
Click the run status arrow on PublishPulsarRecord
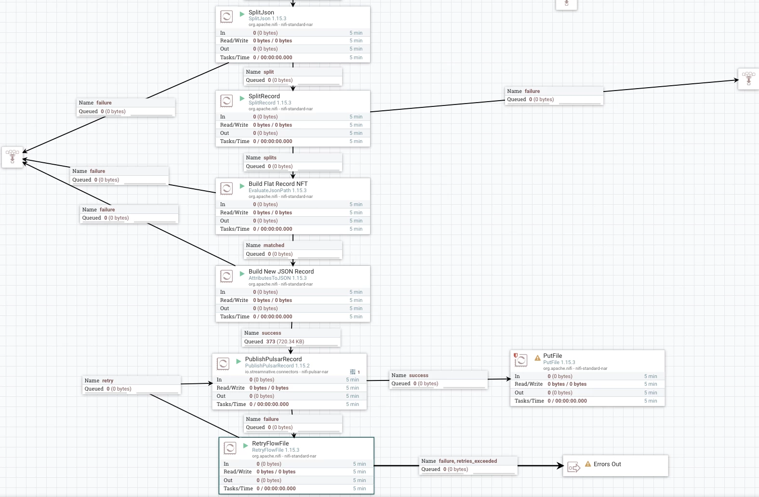pyautogui.click(x=239, y=361)
